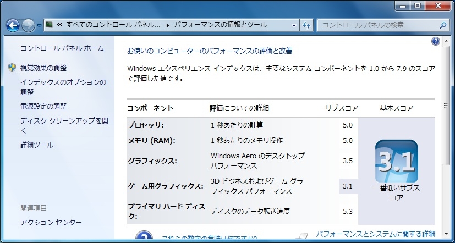Select the すべてのコントロール パネル breadcrumb
Viewport: 455px width, 243px height.
[113, 25]
